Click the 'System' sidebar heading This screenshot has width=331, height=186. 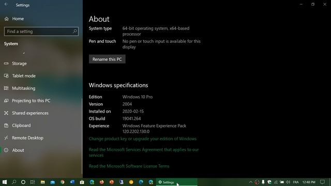click(x=11, y=43)
